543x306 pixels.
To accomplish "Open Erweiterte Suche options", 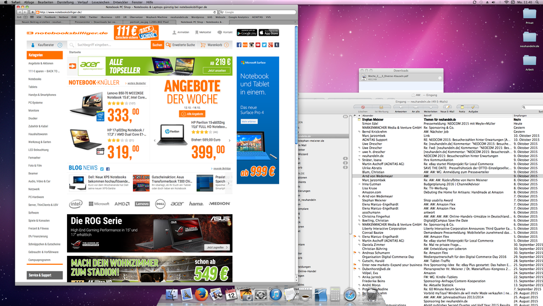I will point(180,45).
